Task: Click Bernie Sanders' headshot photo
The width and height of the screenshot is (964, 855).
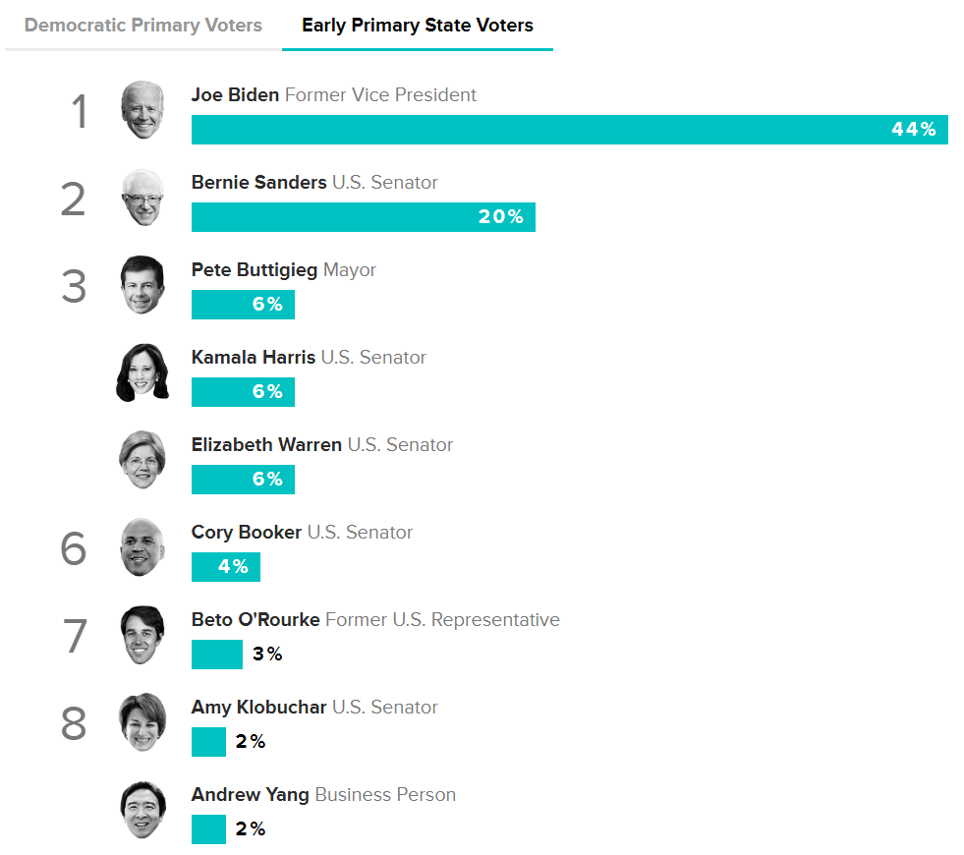Action: click(142, 198)
